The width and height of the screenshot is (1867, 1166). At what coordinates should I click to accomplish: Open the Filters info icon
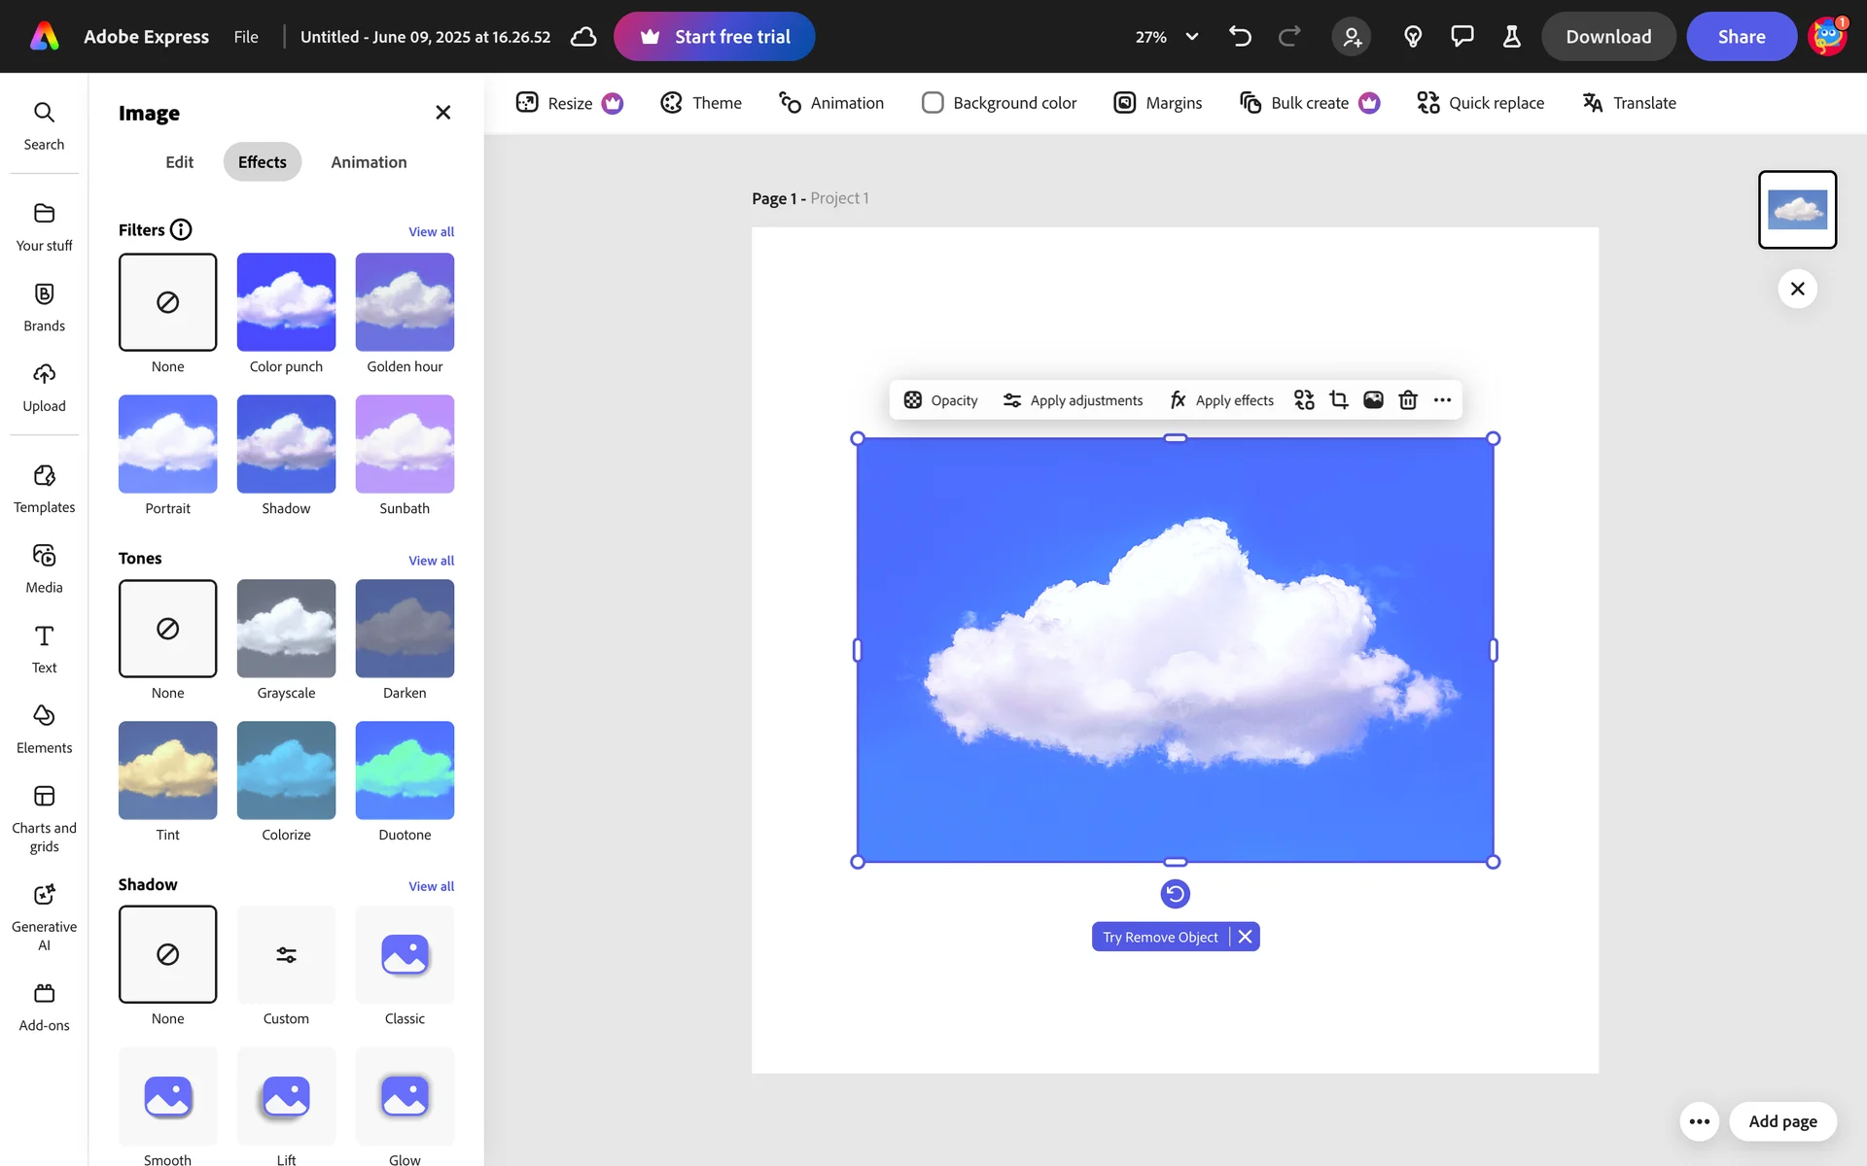pos(181,230)
